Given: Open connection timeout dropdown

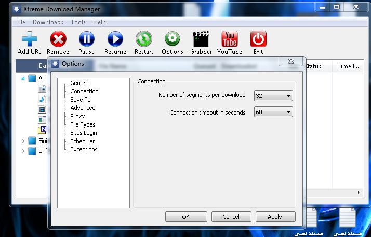Looking at the screenshot, I should tap(273, 112).
